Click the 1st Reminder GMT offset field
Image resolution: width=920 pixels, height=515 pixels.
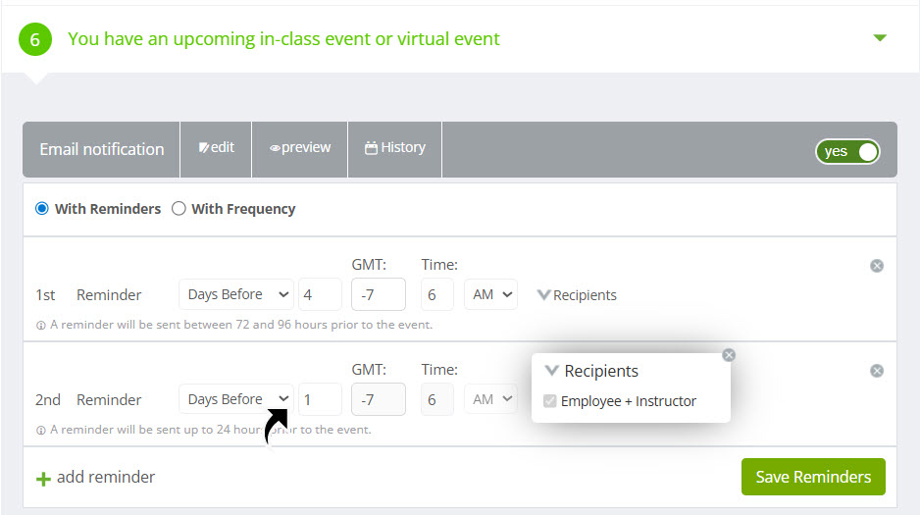coord(379,294)
